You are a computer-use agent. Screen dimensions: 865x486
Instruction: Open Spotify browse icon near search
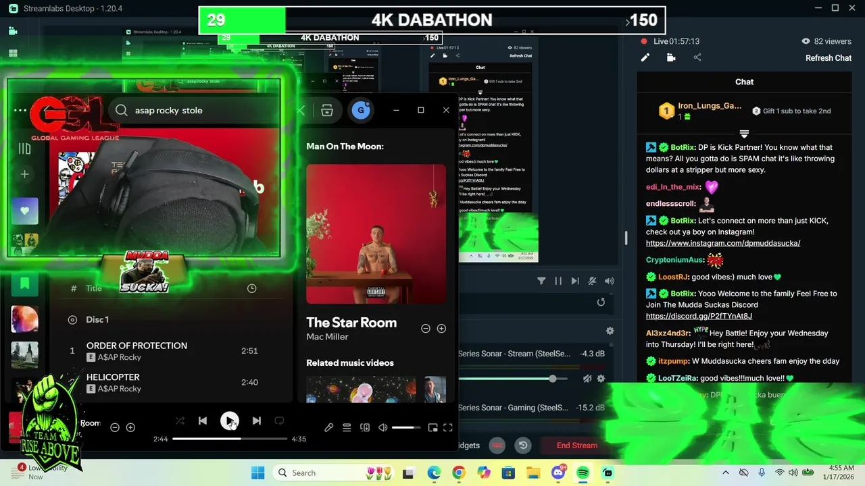point(327,111)
